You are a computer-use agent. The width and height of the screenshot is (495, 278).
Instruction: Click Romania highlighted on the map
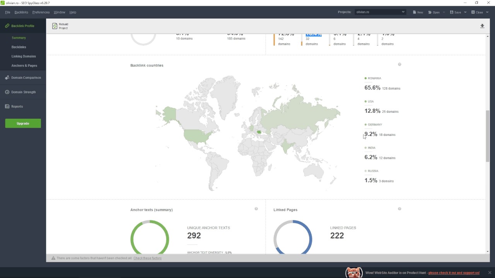pyautogui.click(x=259, y=132)
